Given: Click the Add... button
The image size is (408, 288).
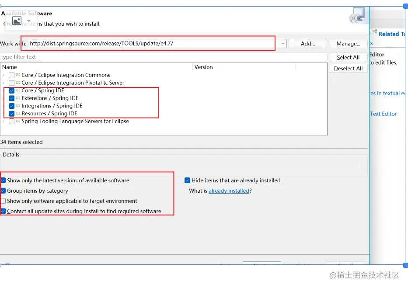Looking at the screenshot, I should (307, 44).
